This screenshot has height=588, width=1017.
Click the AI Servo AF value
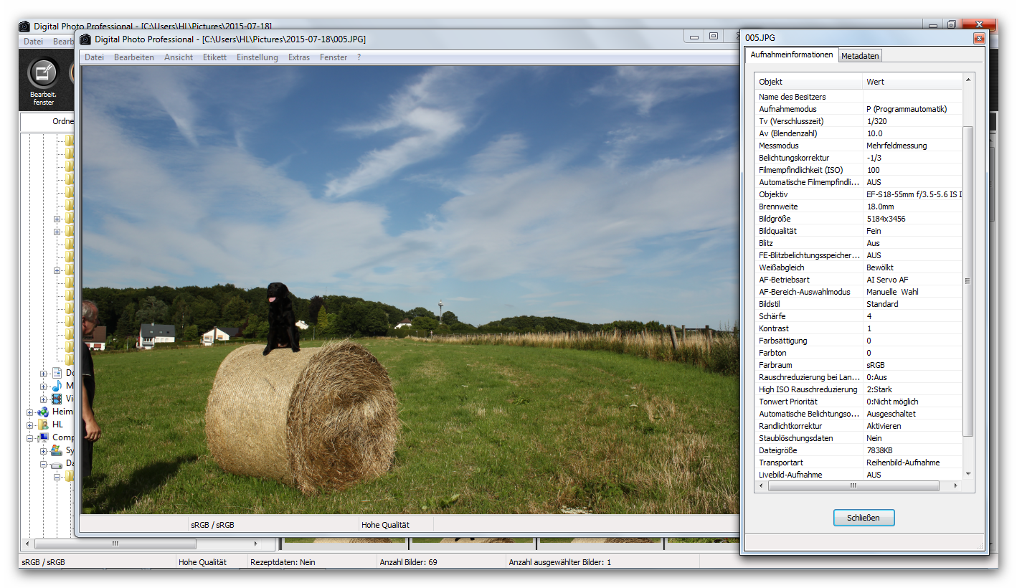pos(888,280)
